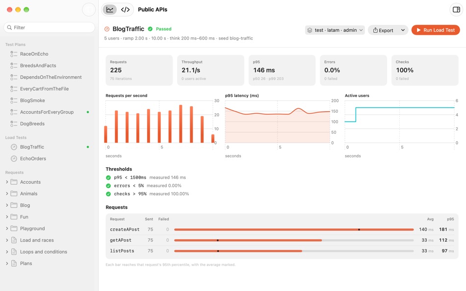Click the Requests card showing 225

139,70
